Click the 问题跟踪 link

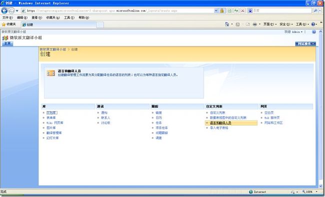161,133
